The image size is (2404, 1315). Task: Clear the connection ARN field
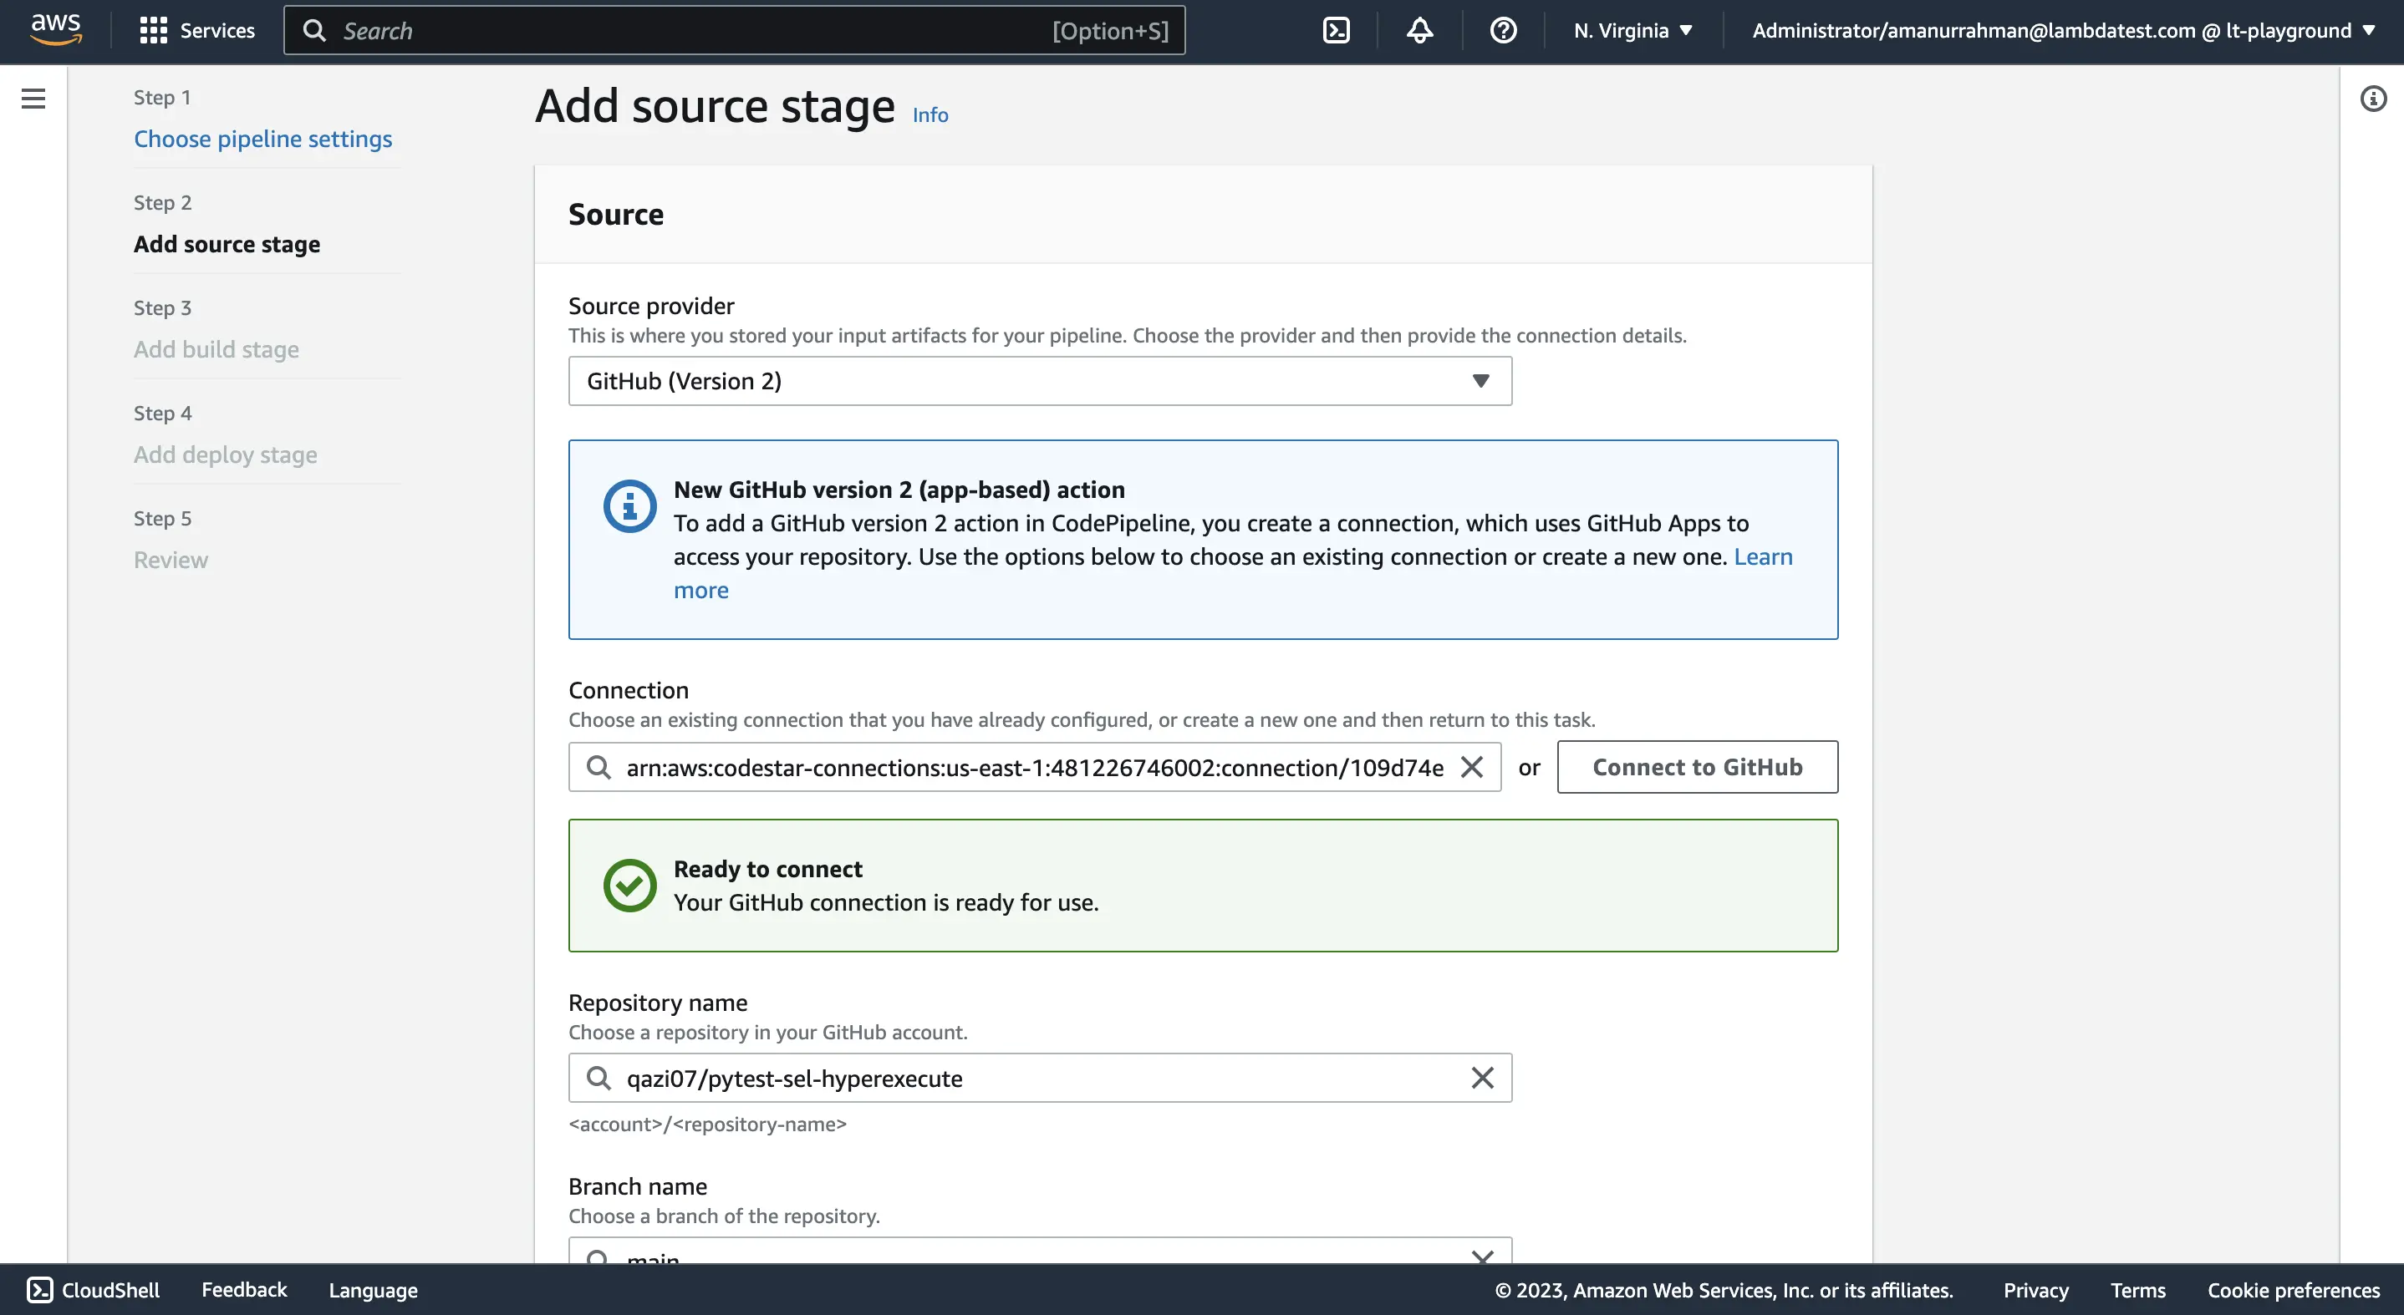(1472, 768)
